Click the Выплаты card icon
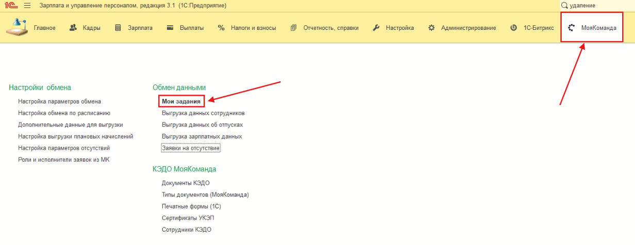Screen dimensions: 635x245 170,28
